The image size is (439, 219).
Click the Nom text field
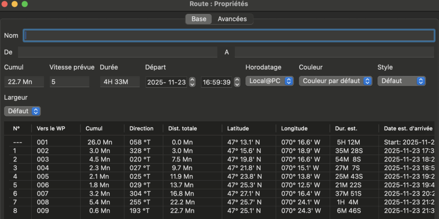pos(229,36)
